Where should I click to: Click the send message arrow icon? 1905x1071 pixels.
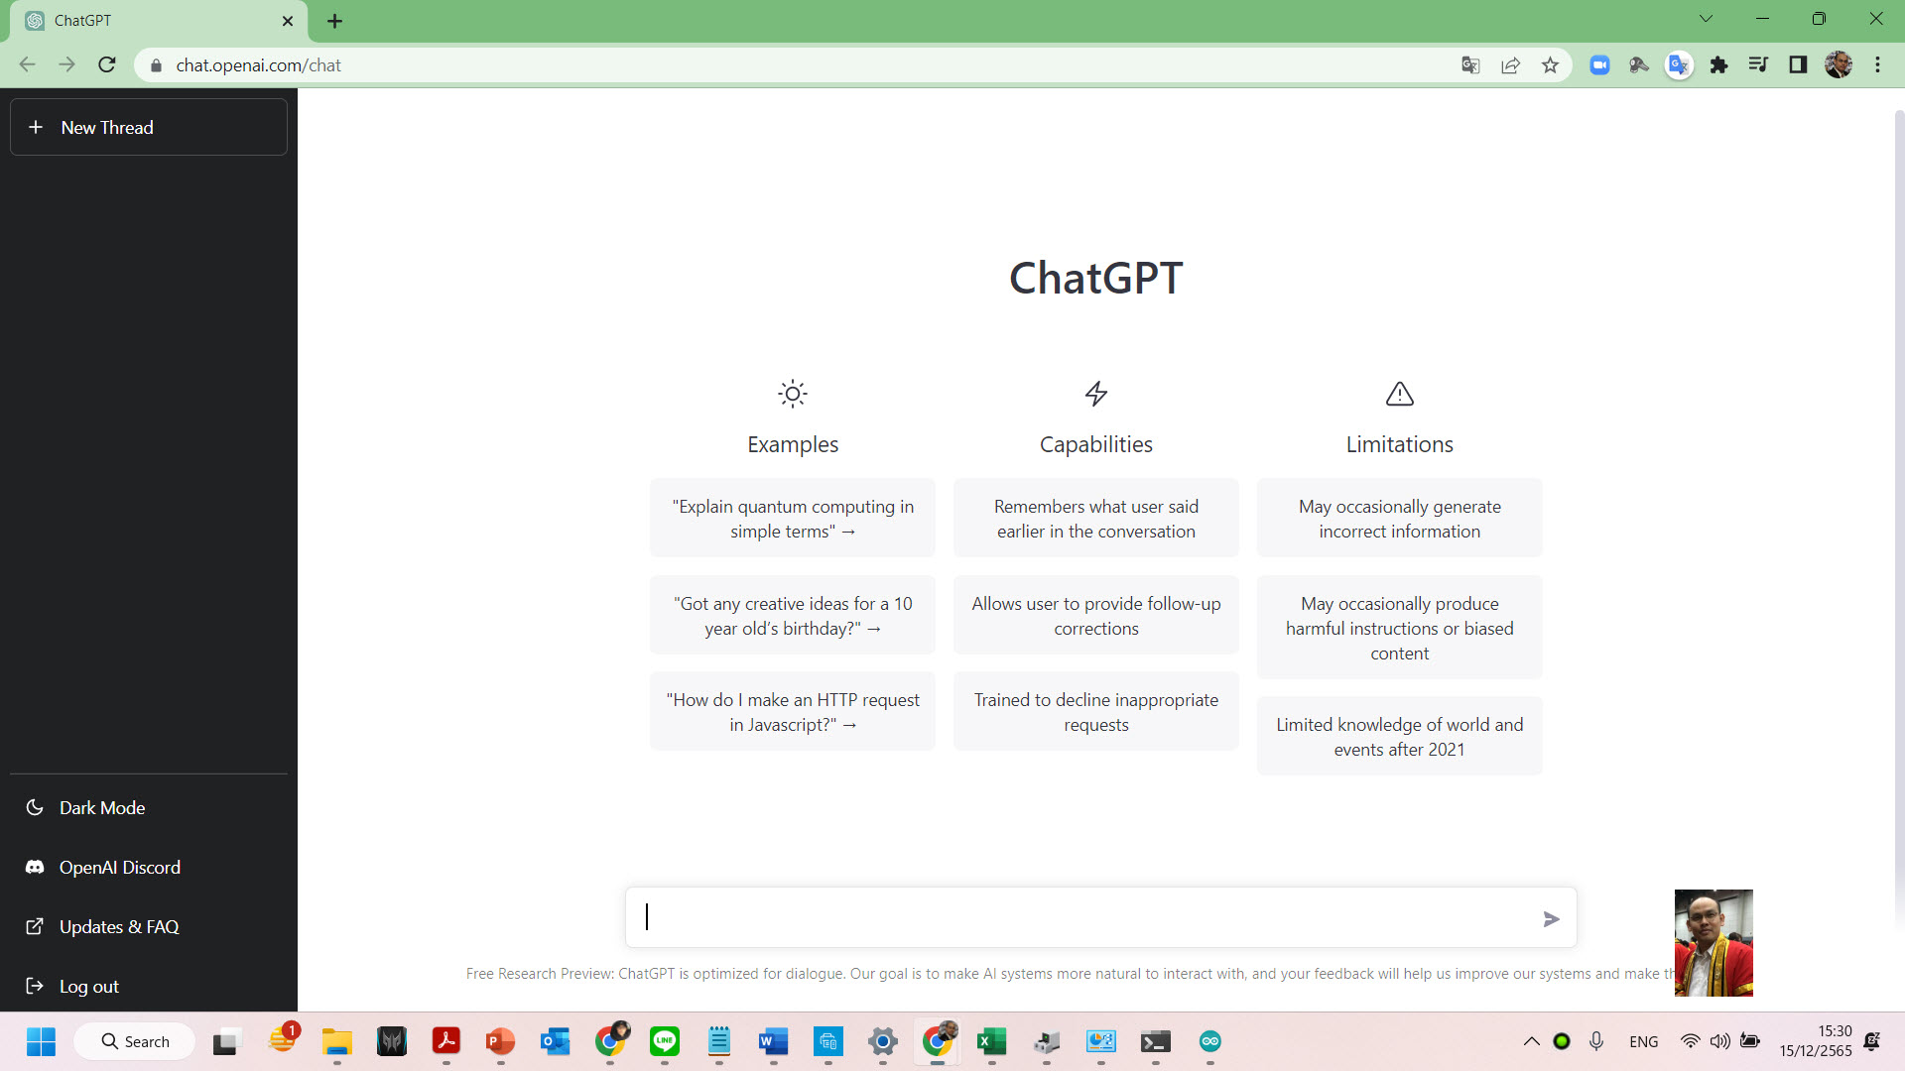click(1552, 919)
